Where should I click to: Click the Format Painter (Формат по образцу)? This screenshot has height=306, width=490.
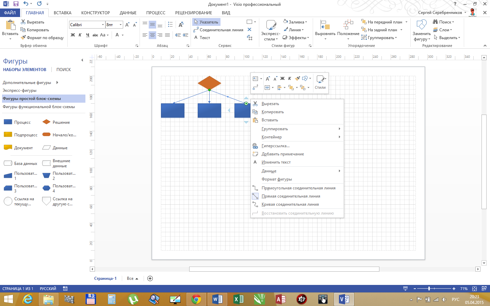pos(42,38)
